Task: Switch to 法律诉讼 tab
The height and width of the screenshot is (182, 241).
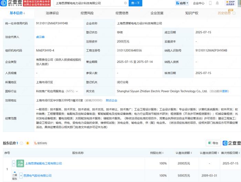Action: click(52, 13)
